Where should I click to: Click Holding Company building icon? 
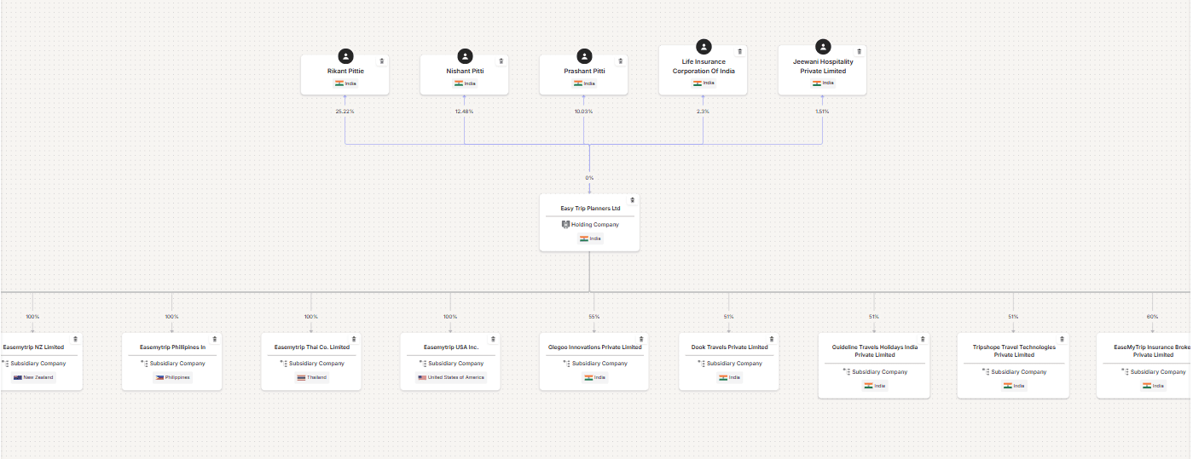pos(565,225)
